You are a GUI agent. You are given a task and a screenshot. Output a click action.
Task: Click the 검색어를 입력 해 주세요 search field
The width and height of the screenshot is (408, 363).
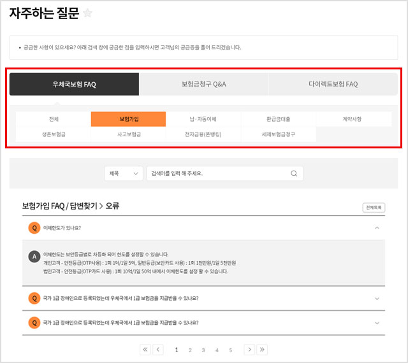click(x=225, y=173)
